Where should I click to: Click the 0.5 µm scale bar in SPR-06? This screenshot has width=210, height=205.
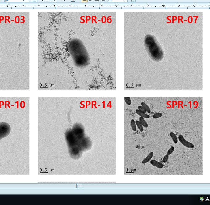(44, 88)
